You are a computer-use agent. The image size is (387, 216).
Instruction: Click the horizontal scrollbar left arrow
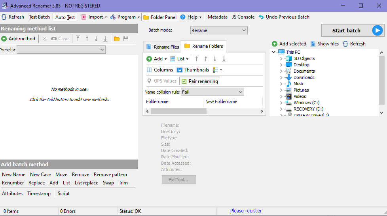[147, 111]
